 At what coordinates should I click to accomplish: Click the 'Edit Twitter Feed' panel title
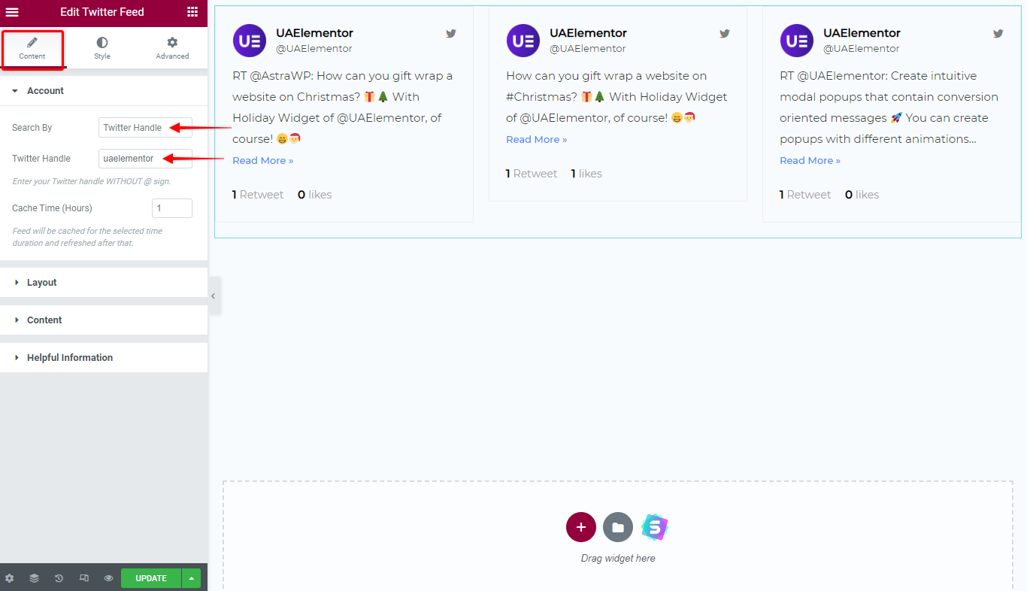pyautogui.click(x=102, y=12)
